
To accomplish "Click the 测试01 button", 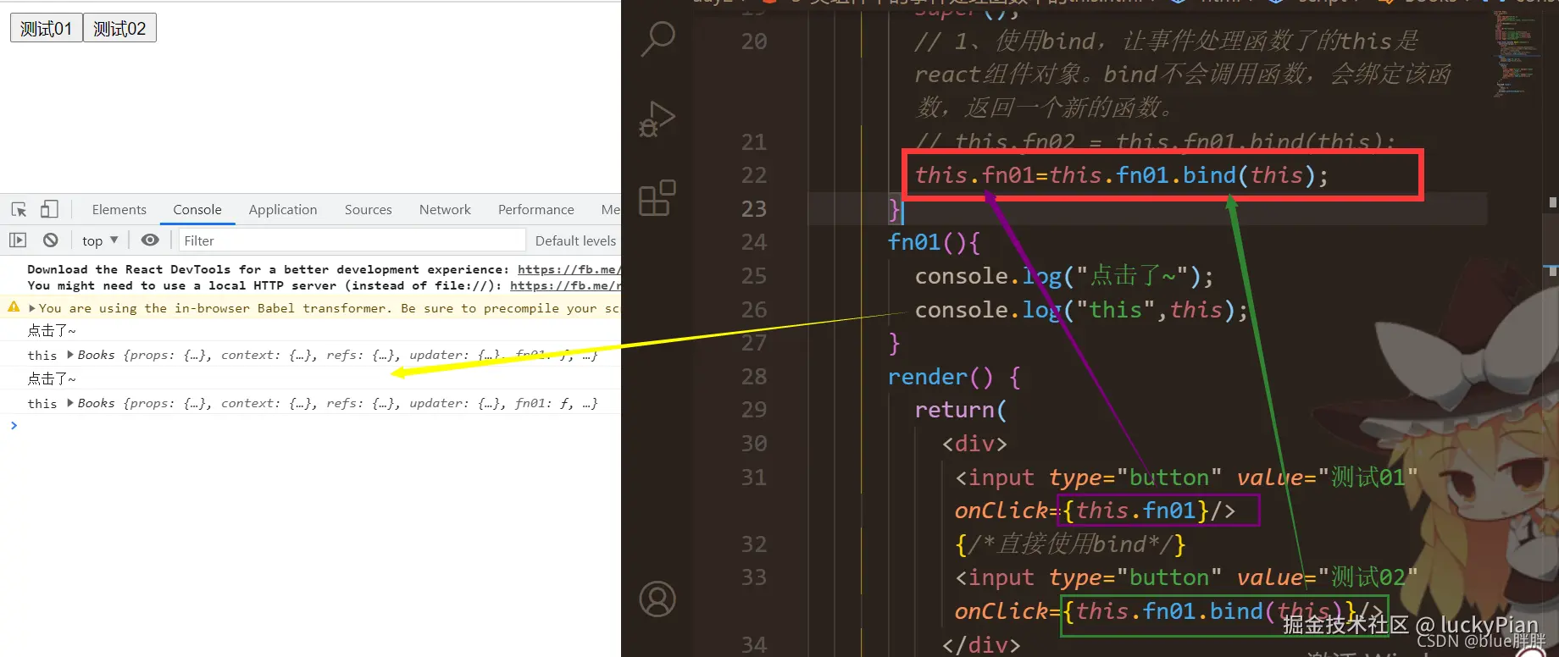I will 46,28.
